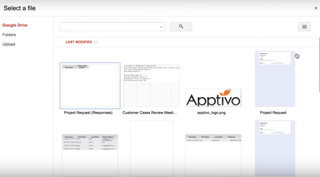Close the Select a file dialog
The height and width of the screenshot is (177, 320).
(x=316, y=8)
